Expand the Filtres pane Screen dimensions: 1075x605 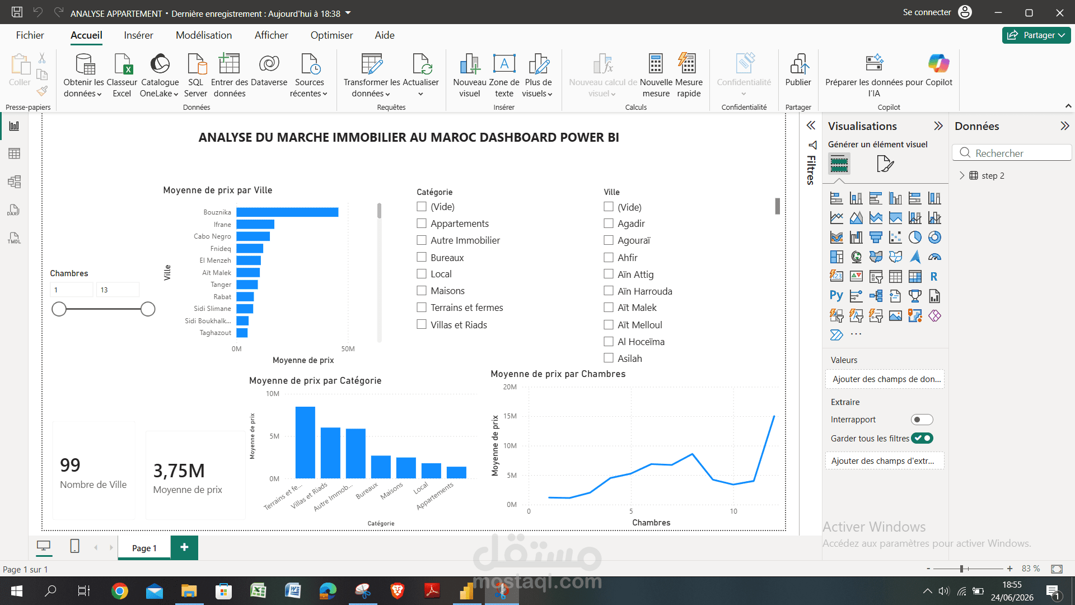[x=811, y=125]
